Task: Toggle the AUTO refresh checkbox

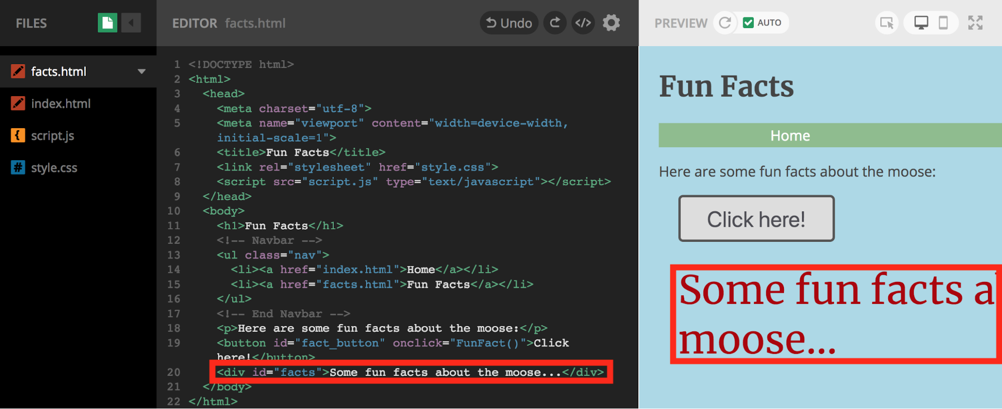Action: [748, 23]
